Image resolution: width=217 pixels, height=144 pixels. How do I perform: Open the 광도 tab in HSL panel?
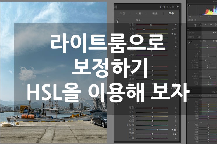pyautogui.click(x=155, y=13)
